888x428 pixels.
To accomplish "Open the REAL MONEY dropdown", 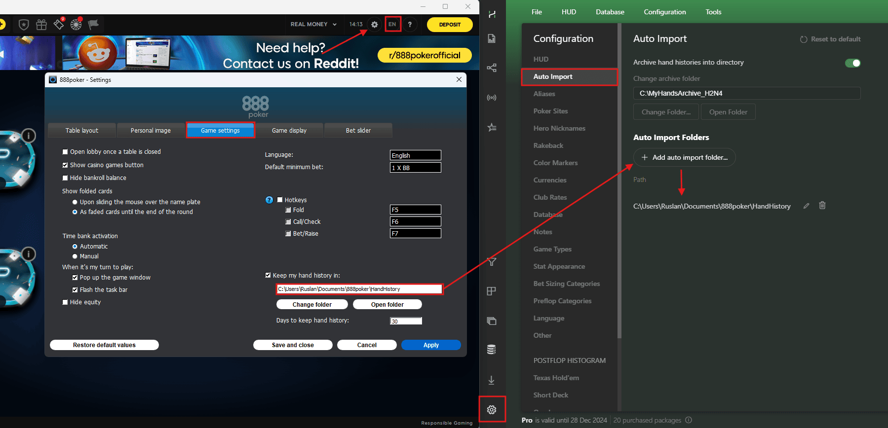I will pos(314,24).
